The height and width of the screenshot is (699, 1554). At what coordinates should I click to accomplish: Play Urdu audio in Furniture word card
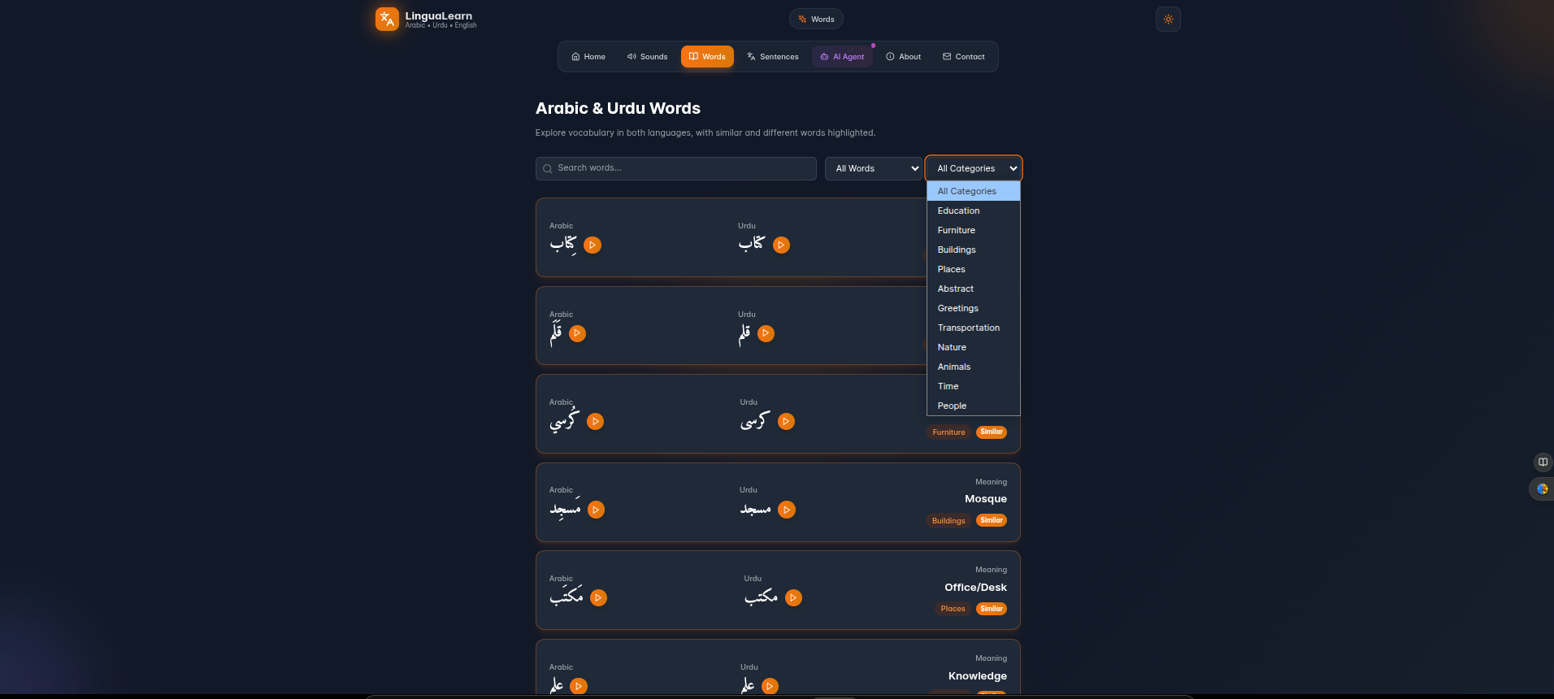tap(786, 421)
